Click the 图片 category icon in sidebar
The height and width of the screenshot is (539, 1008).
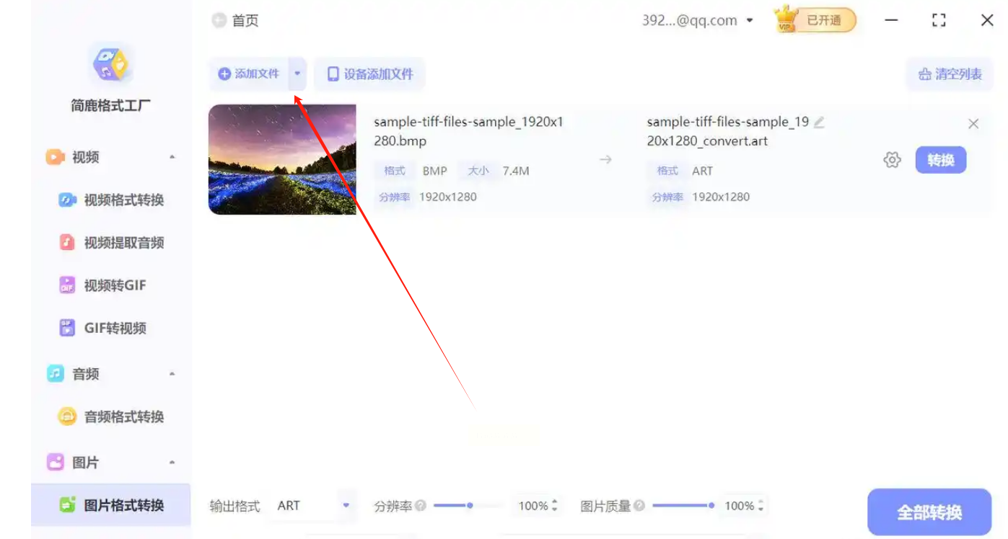click(x=56, y=462)
